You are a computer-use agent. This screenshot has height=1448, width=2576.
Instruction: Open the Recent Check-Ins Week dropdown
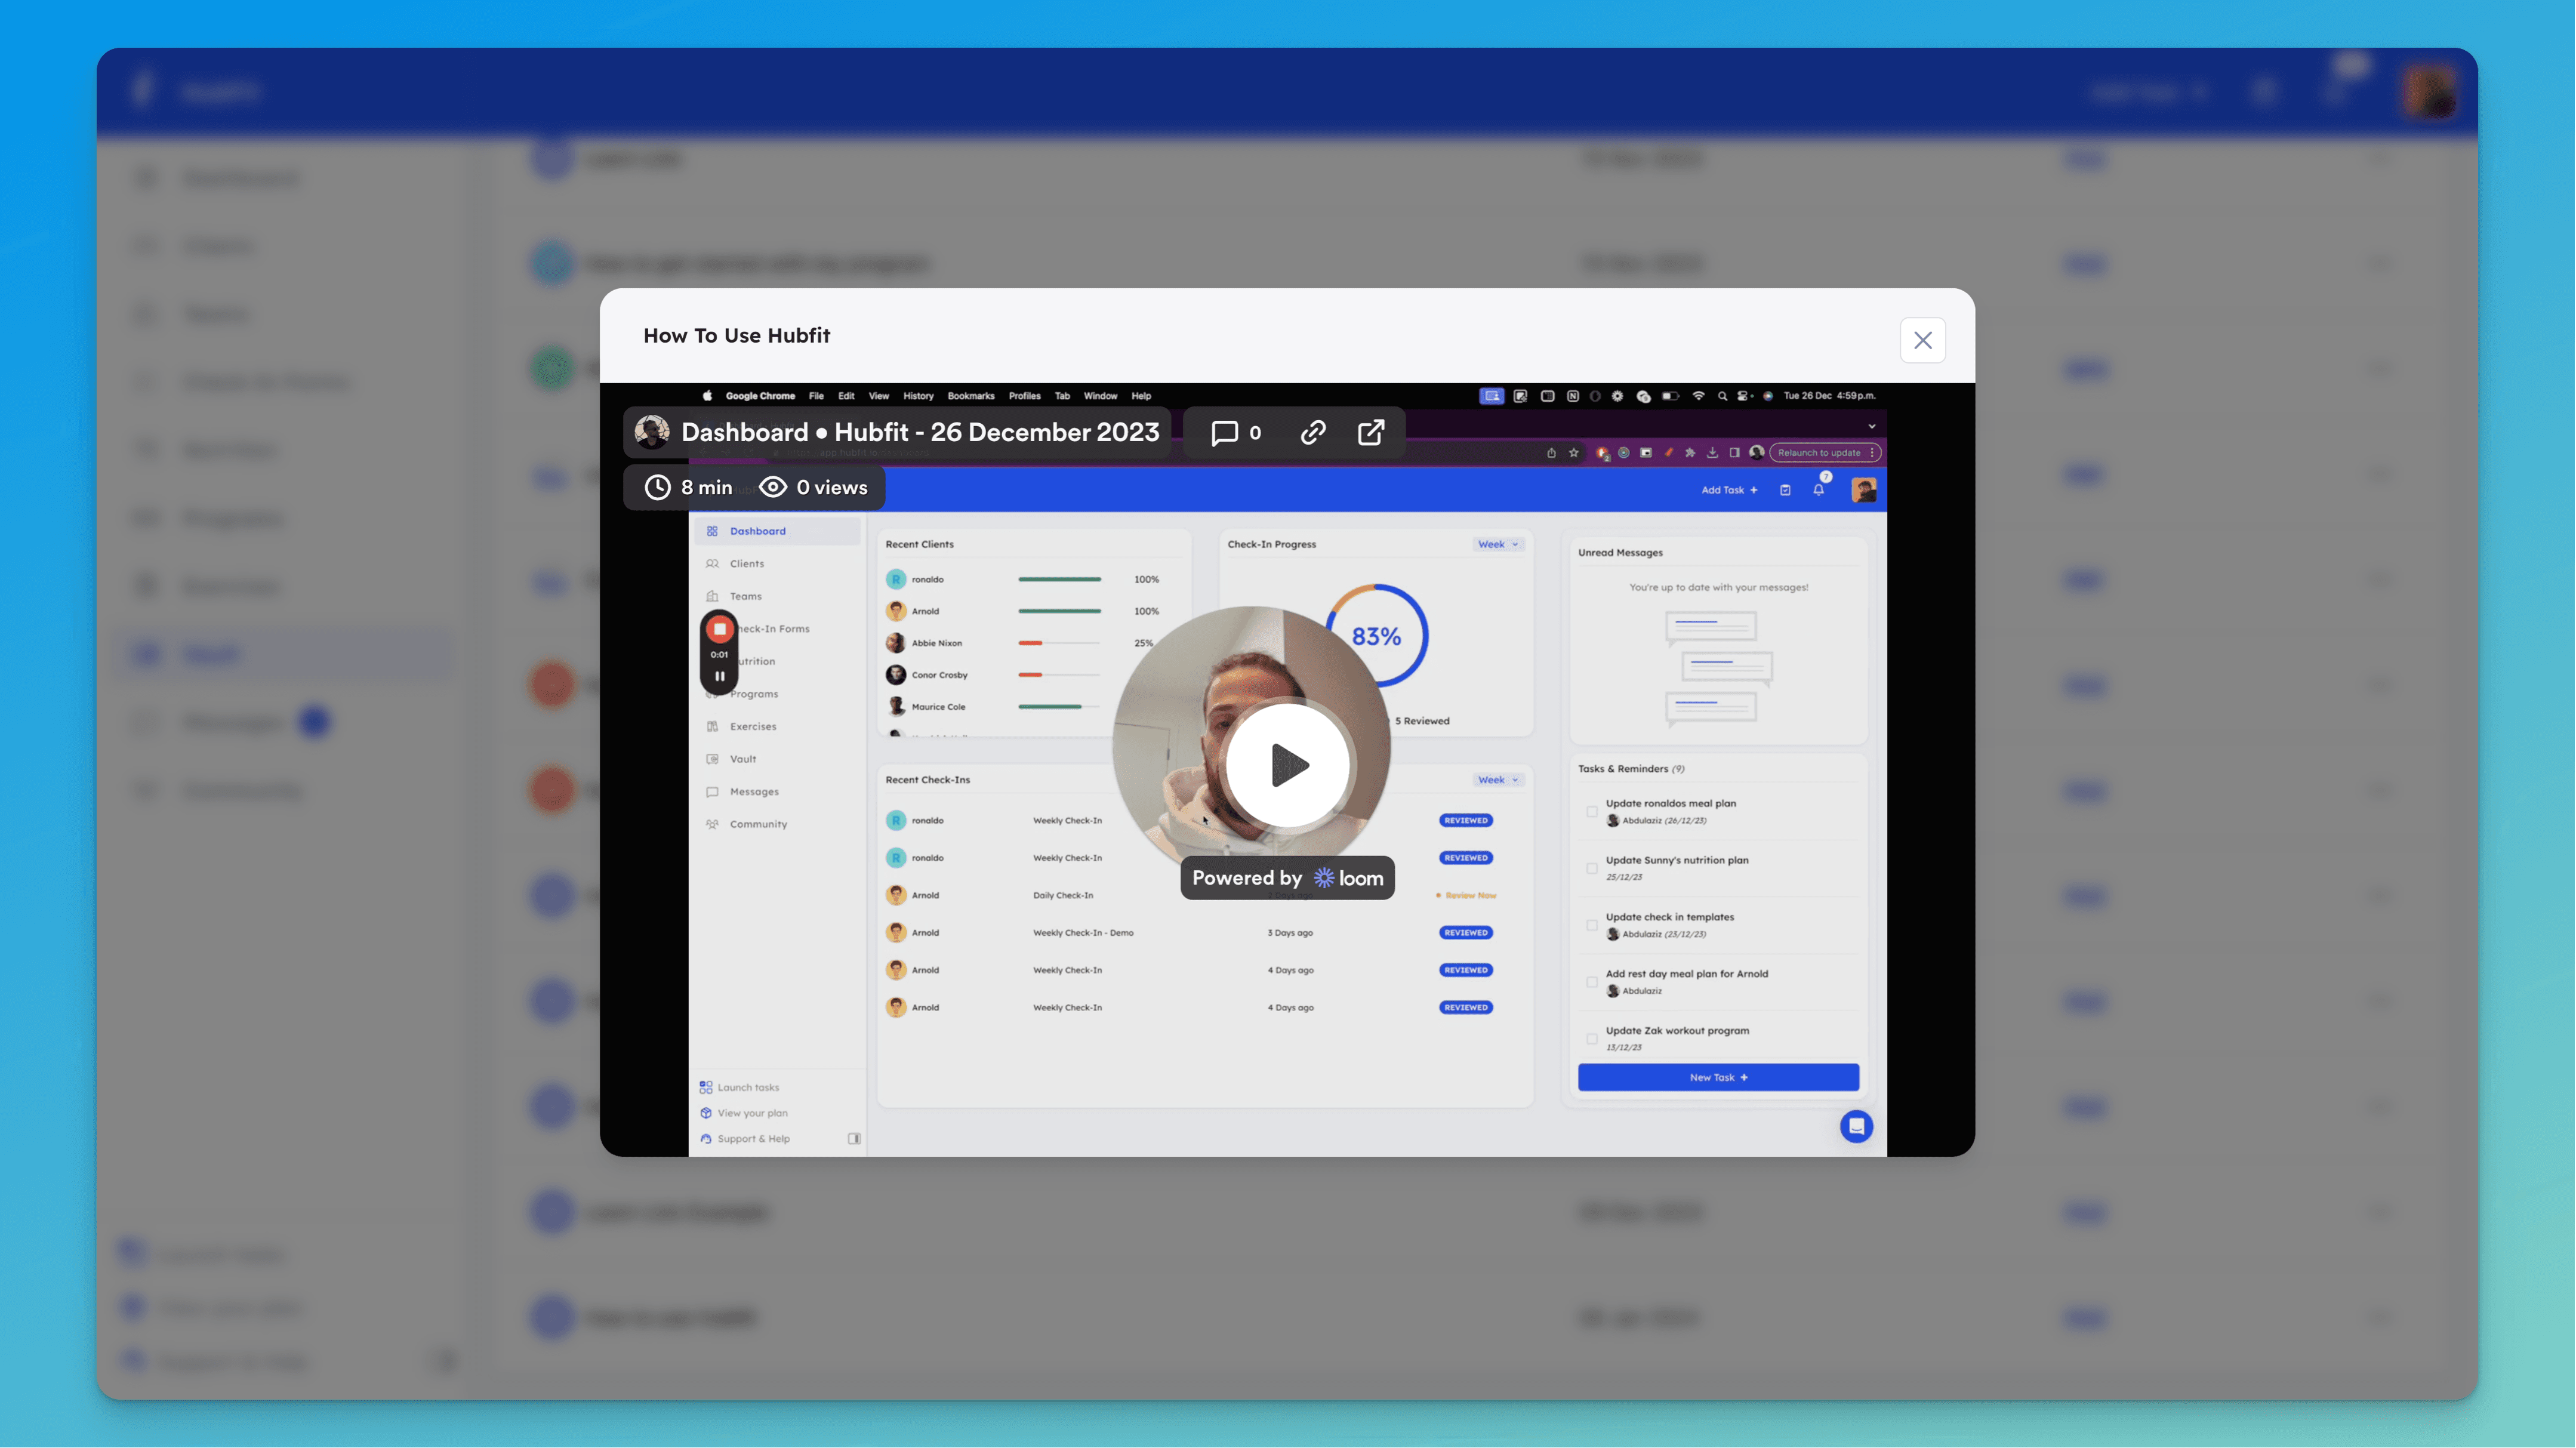pos(1498,780)
